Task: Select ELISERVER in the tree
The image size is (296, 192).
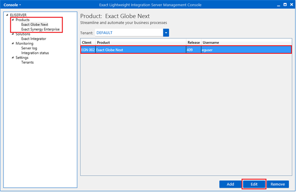Action: coord(18,15)
